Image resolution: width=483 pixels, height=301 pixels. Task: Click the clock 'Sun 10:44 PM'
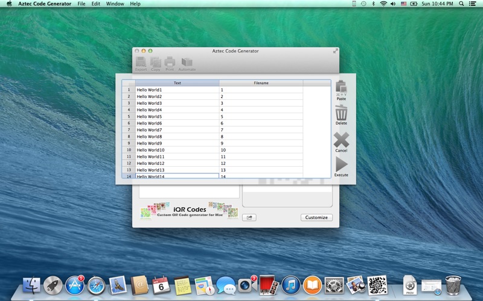click(x=437, y=4)
